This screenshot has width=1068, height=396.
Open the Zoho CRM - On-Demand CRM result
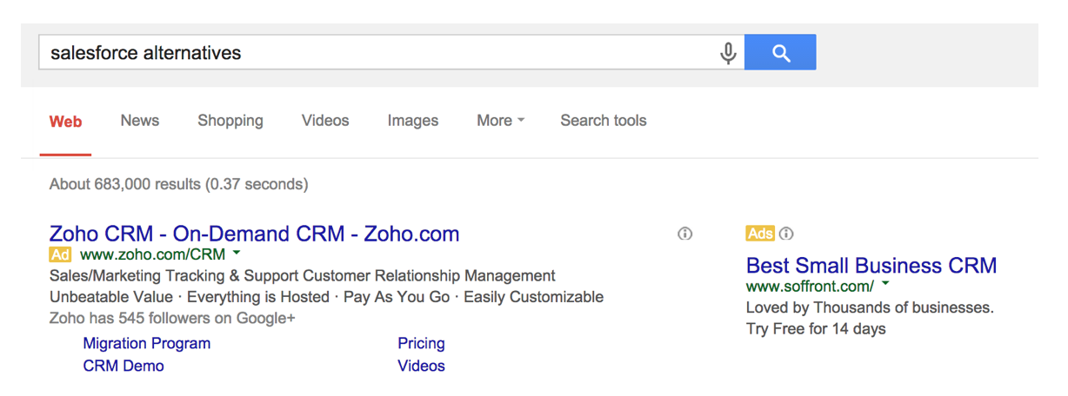point(254,234)
